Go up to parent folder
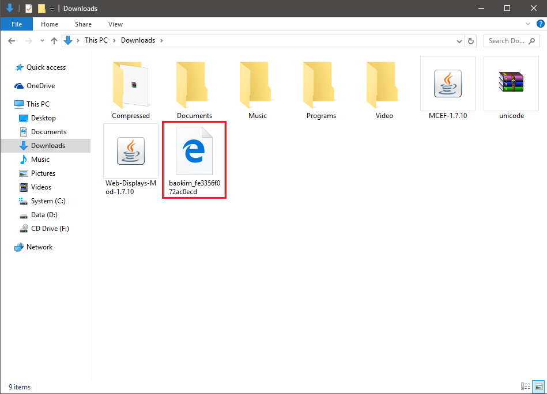Image resolution: width=547 pixels, height=394 pixels. (54, 41)
